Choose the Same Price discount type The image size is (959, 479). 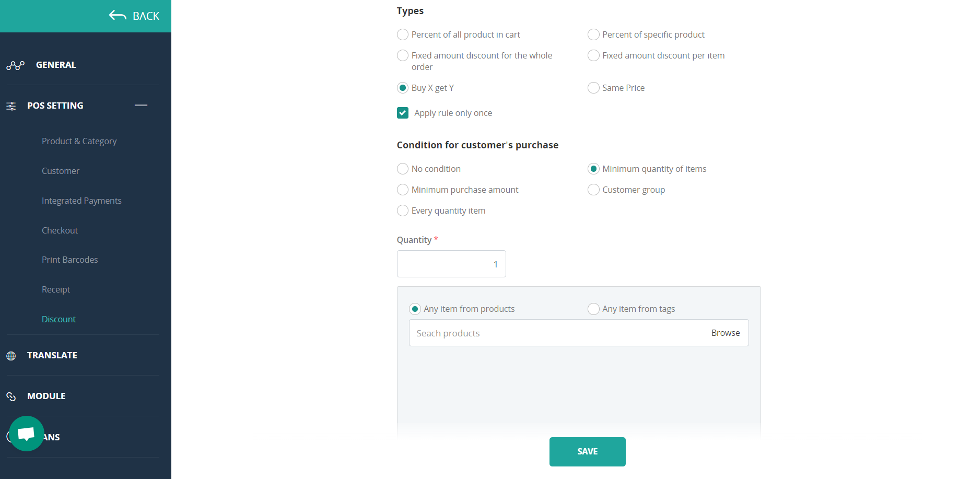coord(593,88)
